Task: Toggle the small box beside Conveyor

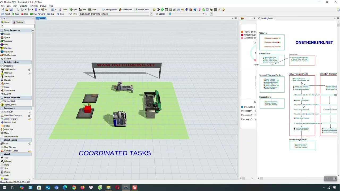Action: click(x=29, y=112)
